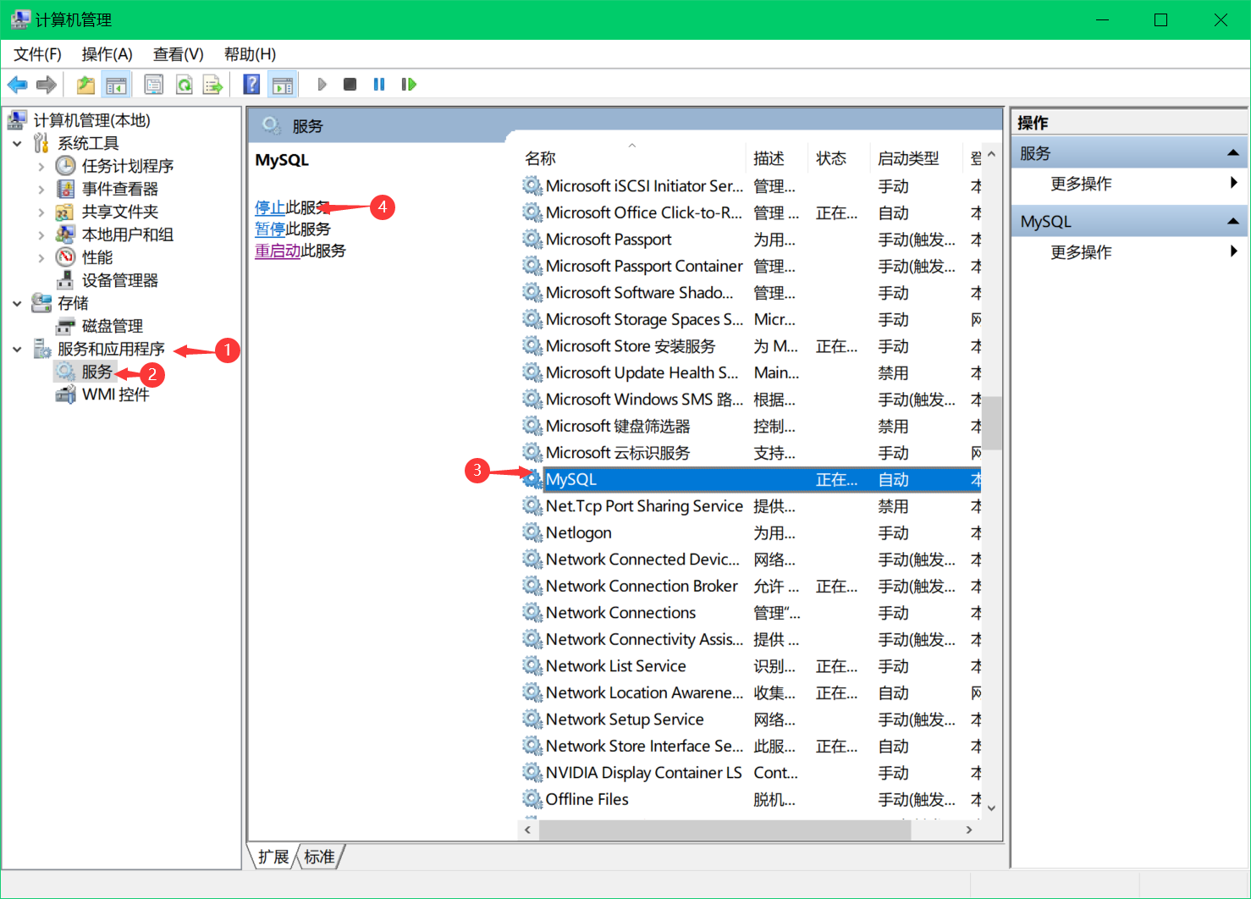Image resolution: width=1251 pixels, height=899 pixels.
Task: Sort by the 启动类型 column header
Action: click(x=917, y=158)
